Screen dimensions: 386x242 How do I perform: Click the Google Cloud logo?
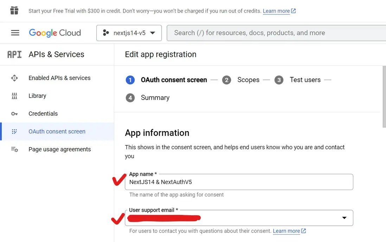coord(55,33)
